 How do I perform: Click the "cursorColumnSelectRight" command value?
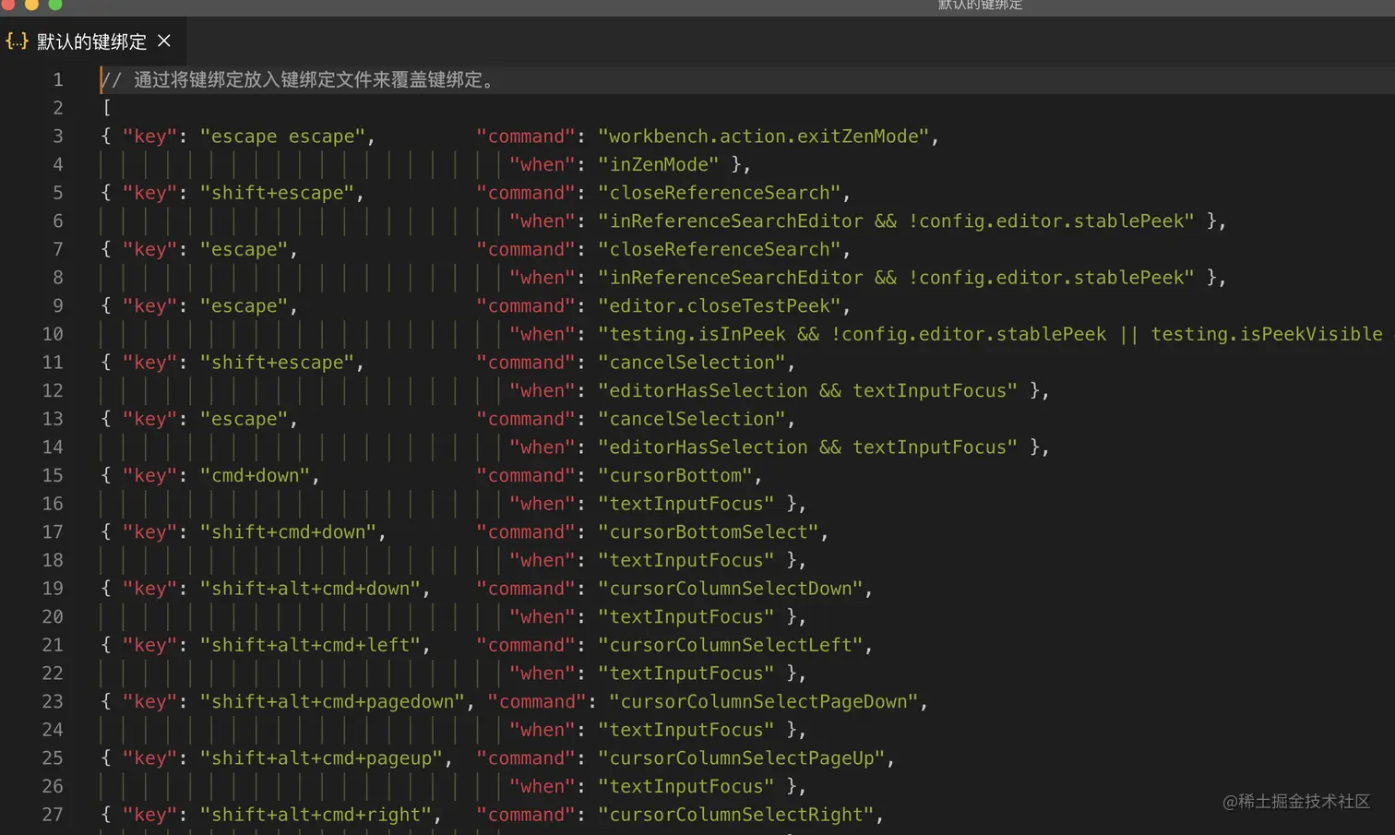click(735, 815)
